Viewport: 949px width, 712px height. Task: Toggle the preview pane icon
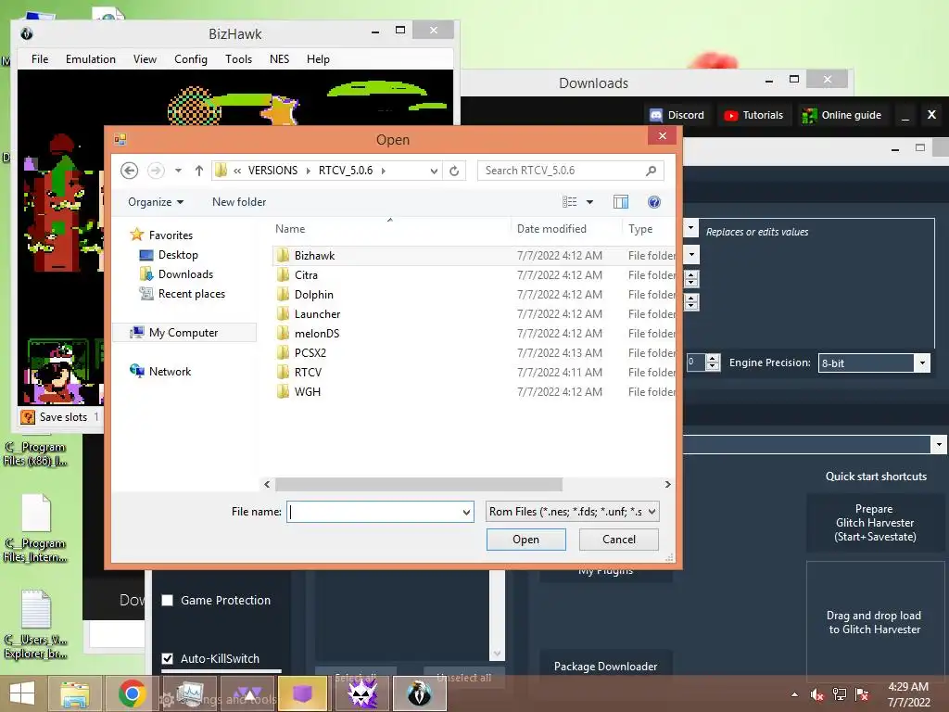coord(620,202)
